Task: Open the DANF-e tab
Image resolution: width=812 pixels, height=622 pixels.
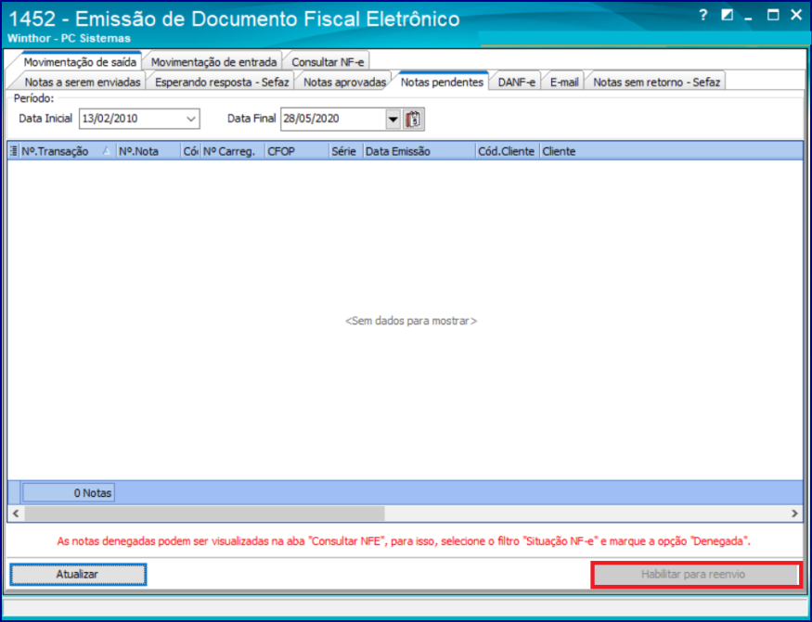Action: (516, 82)
